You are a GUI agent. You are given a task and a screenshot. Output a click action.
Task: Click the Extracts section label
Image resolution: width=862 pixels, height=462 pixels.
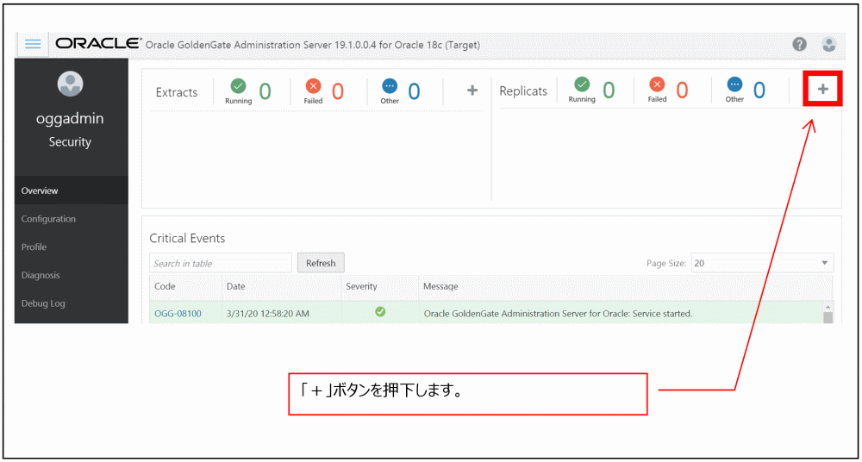click(177, 92)
